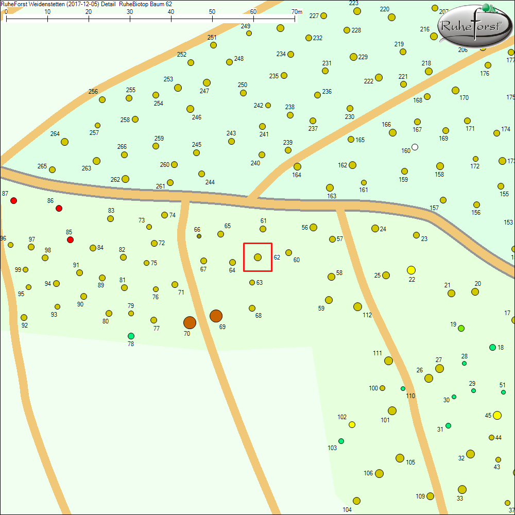Select the green tree 18 marker
Image resolution: width=515 pixels, height=515 pixels.
pos(492,347)
